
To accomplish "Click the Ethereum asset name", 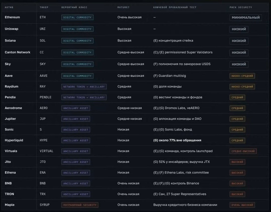I will (x=12, y=17).
